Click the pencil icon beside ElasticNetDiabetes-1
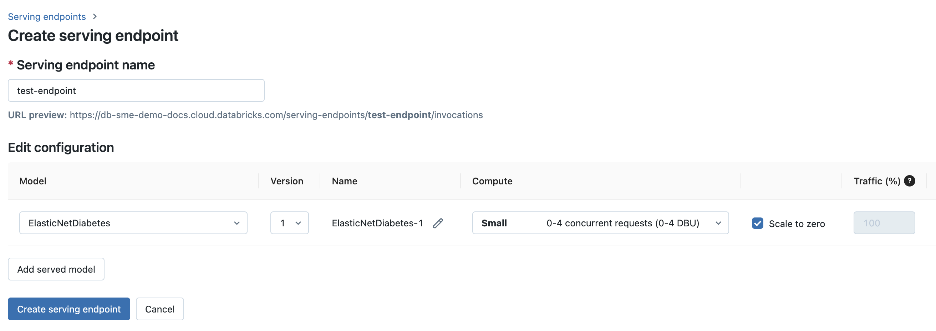This screenshot has width=936, height=331. (x=438, y=223)
